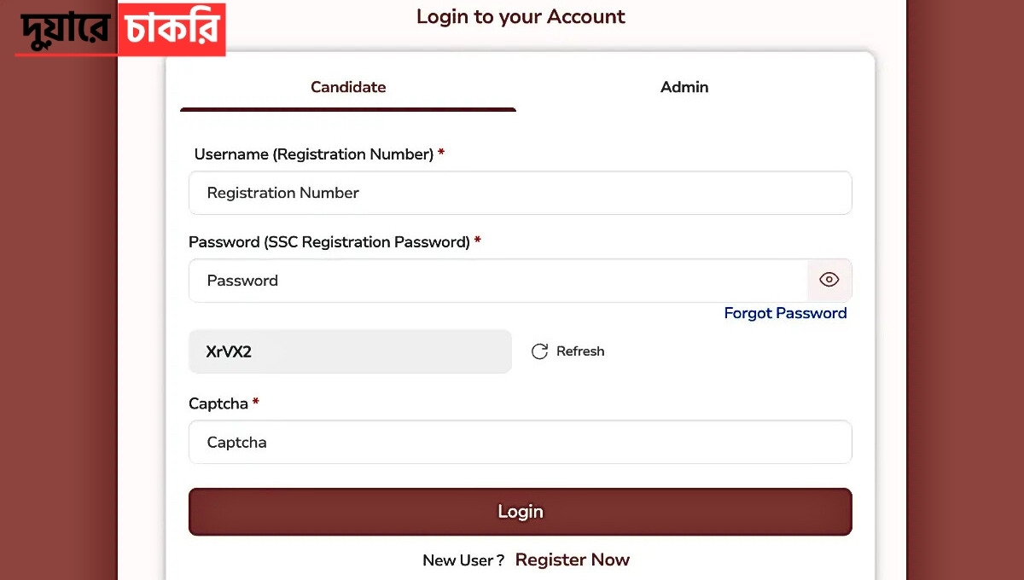The width and height of the screenshot is (1024, 580).
Task: Click the Username (Registration Number) label
Action: pyautogui.click(x=313, y=154)
